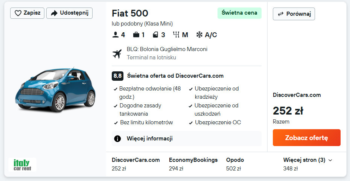This screenshot has height=181, width=350.
Task: Expand Więcej informacji details
Action: pos(186,139)
